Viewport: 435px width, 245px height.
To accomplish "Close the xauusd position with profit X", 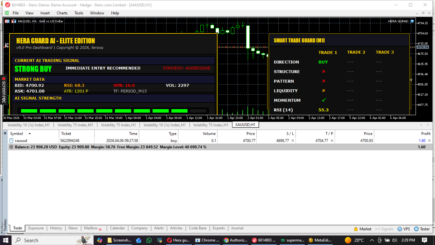I will 429,141.
